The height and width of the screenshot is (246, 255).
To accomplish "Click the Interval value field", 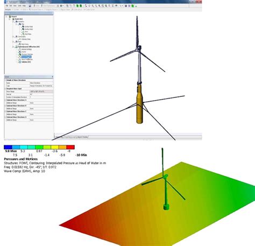I will pyautogui.click(x=41, y=94).
